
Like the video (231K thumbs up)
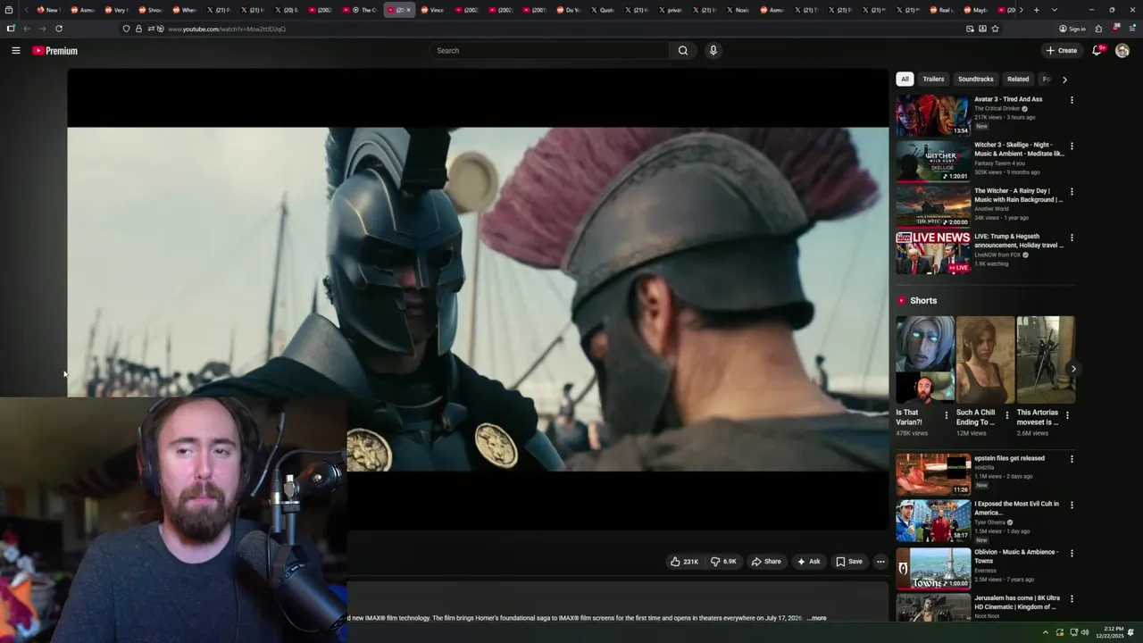[x=685, y=562]
